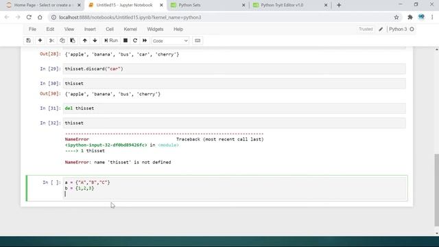This screenshot has width=439, height=247.
Task: Restart the kernel icon
Action: coord(135,40)
